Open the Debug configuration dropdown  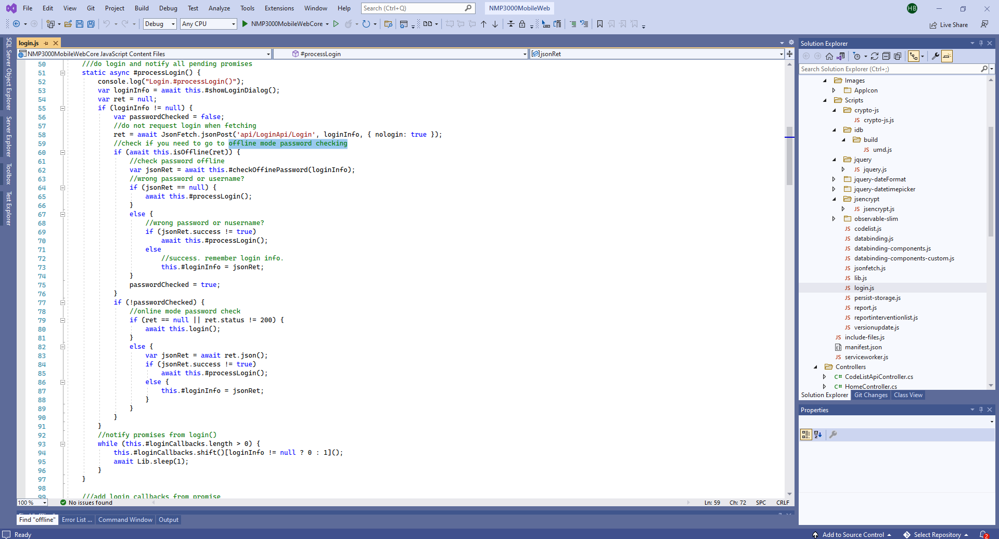pos(160,24)
